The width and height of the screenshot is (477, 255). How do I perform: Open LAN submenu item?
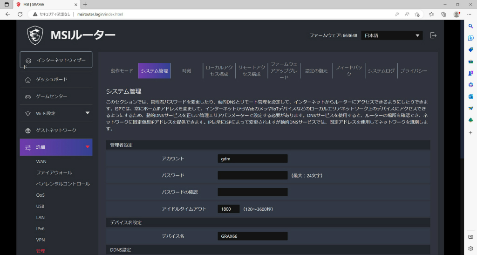41,218
